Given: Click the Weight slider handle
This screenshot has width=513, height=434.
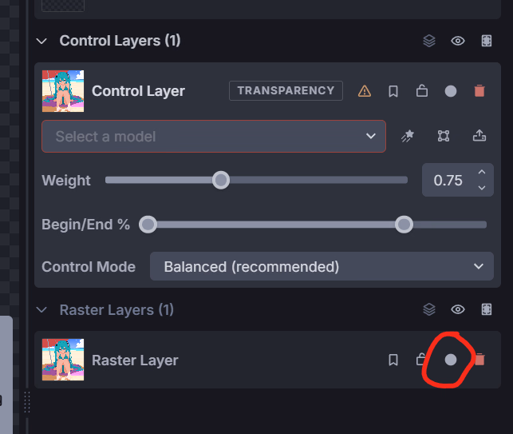Looking at the screenshot, I should (x=221, y=180).
